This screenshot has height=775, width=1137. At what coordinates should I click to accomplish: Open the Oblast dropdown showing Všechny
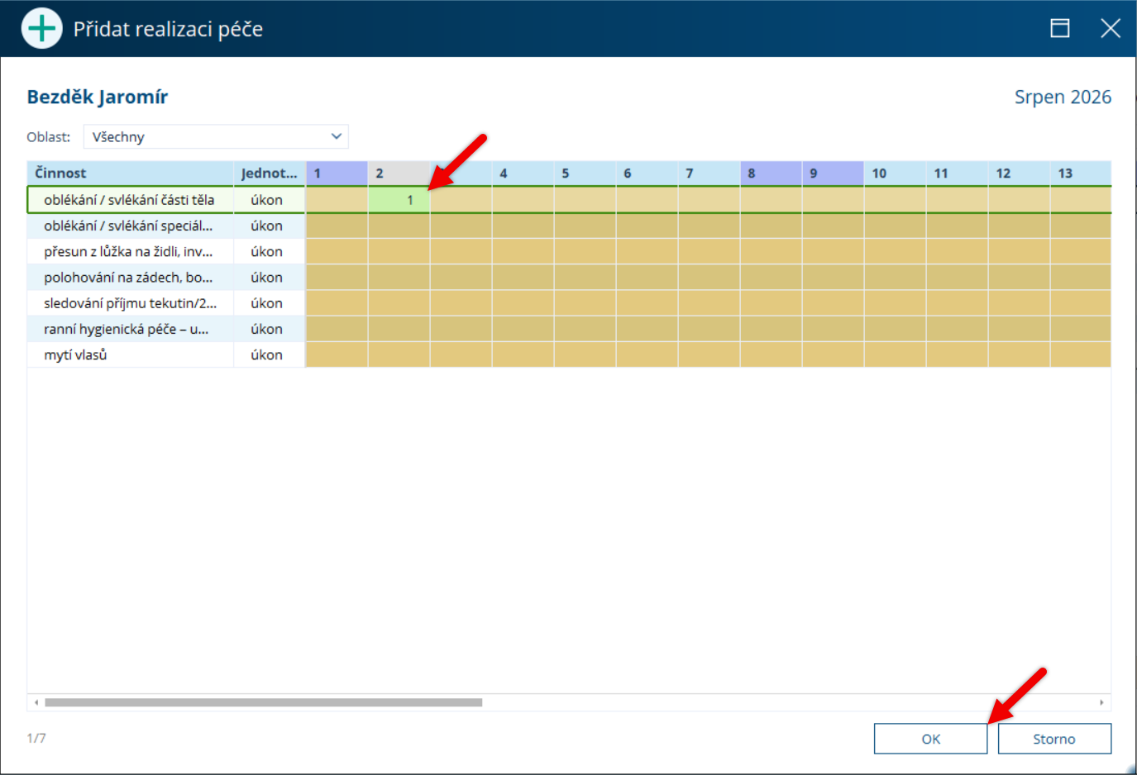pyautogui.click(x=216, y=136)
